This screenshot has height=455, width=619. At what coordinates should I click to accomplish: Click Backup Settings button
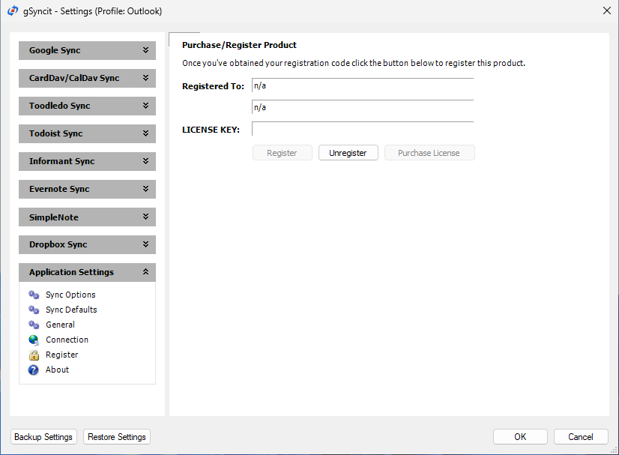tap(43, 437)
